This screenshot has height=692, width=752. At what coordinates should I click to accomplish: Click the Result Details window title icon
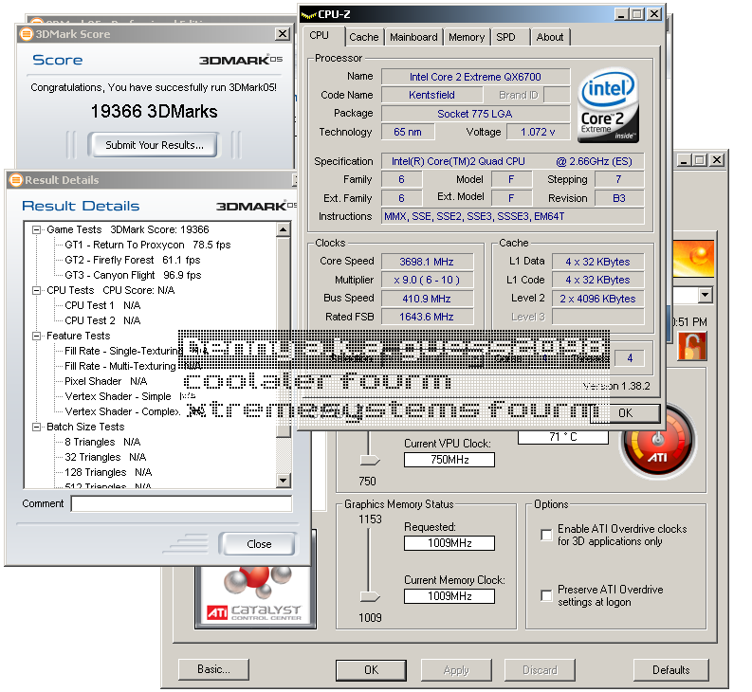click(15, 180)
